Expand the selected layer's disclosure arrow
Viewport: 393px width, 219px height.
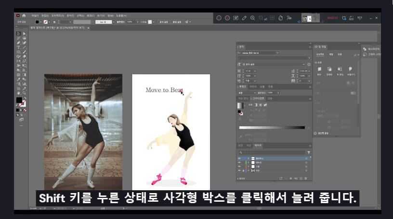point(249,158)
